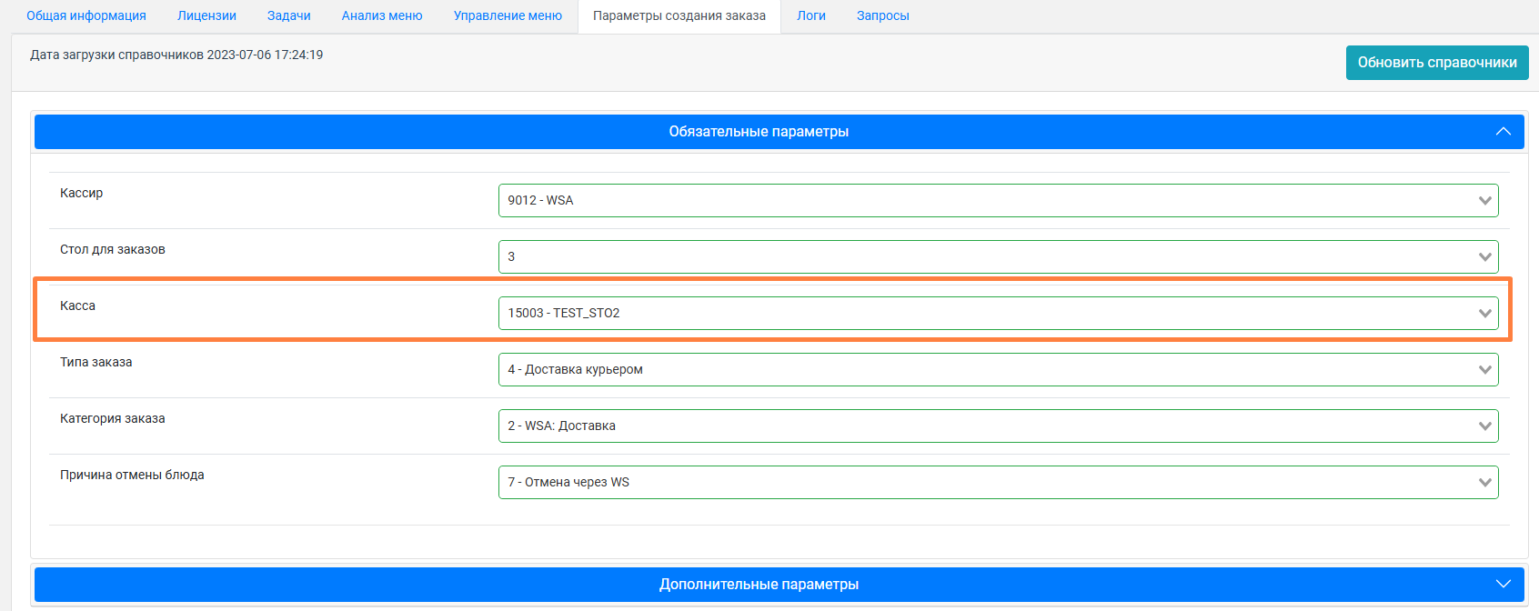Click the Обязательные параметры header title

point(759,132)
